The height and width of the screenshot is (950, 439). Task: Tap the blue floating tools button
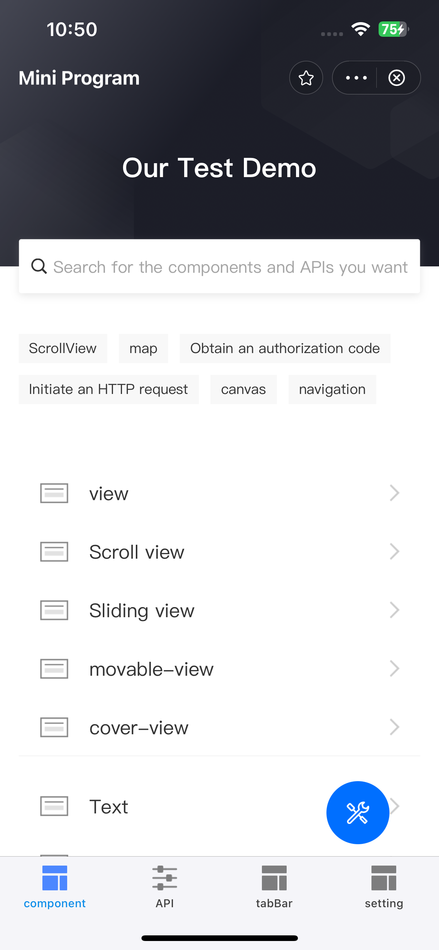[x=358, y=812]
